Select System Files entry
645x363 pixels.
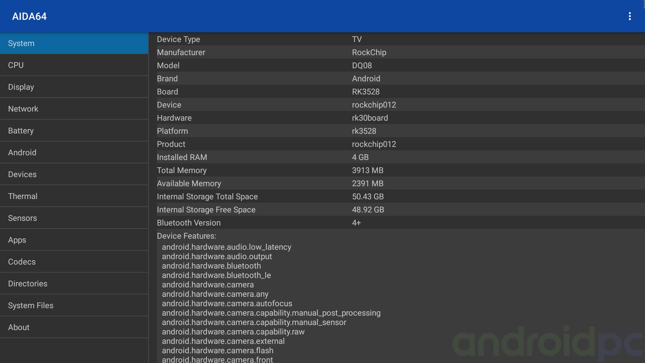pos(74,306)
